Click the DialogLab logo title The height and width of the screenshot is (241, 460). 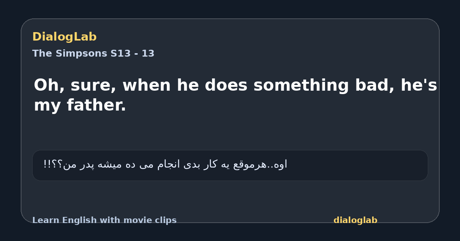(x=64, y=37)
